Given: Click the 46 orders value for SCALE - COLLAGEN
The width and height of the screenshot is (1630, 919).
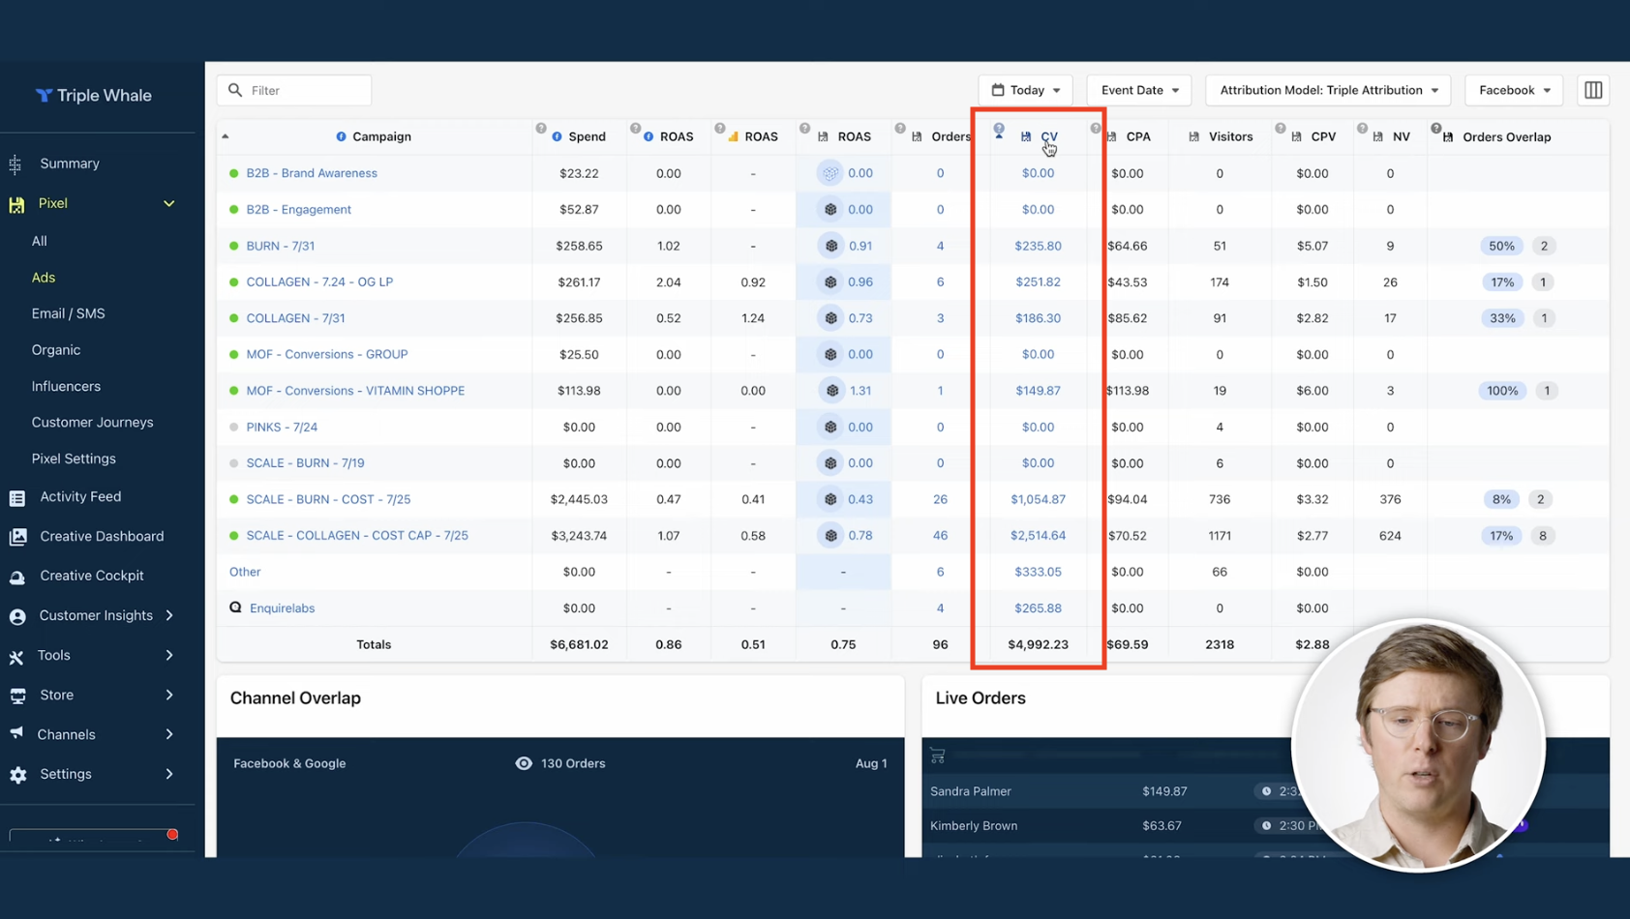Looking at the screenshot, I should (x=940, y=536).
